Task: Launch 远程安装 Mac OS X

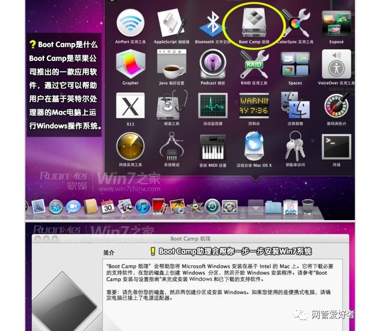Action: [254, 146]
